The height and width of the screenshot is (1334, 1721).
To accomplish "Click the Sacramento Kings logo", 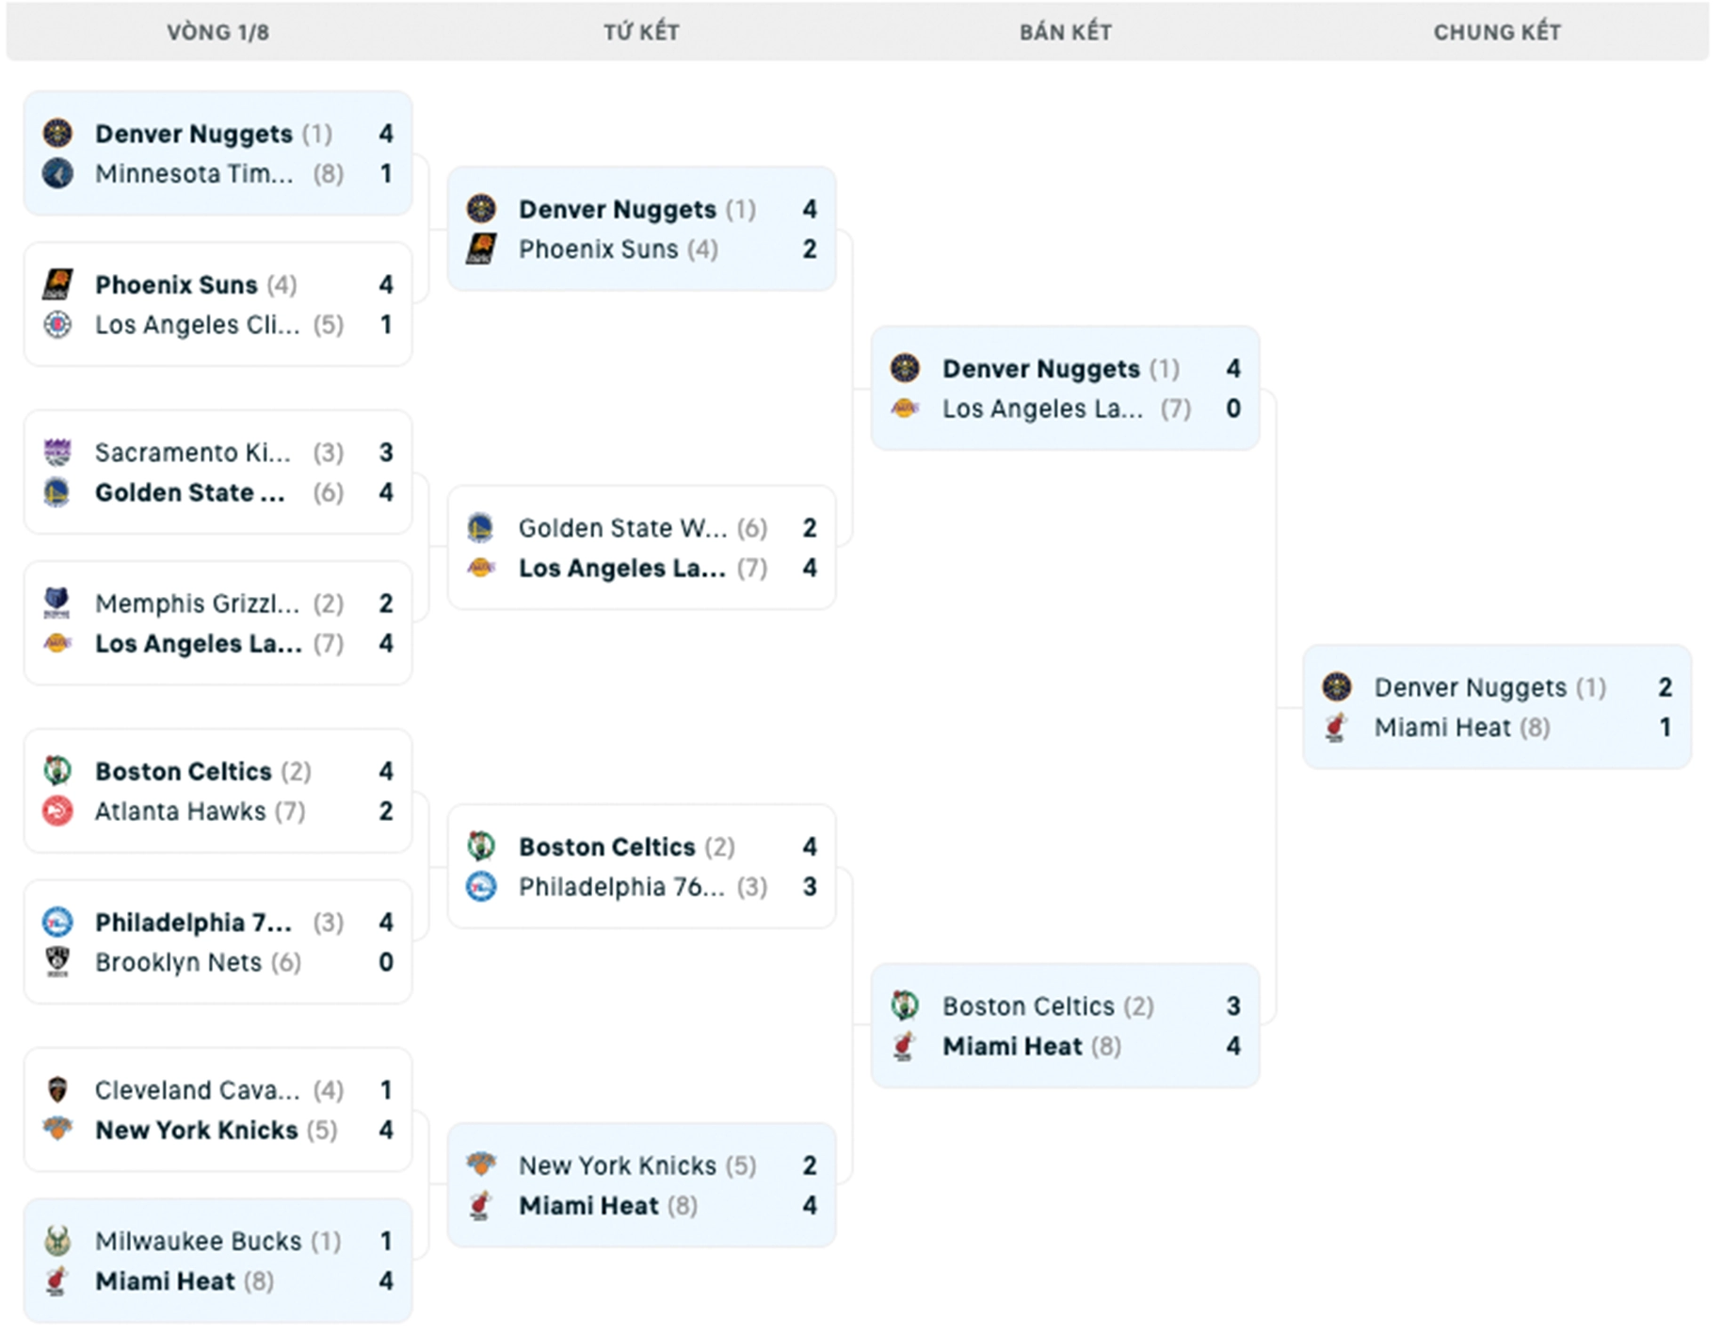I will point(57,453).
